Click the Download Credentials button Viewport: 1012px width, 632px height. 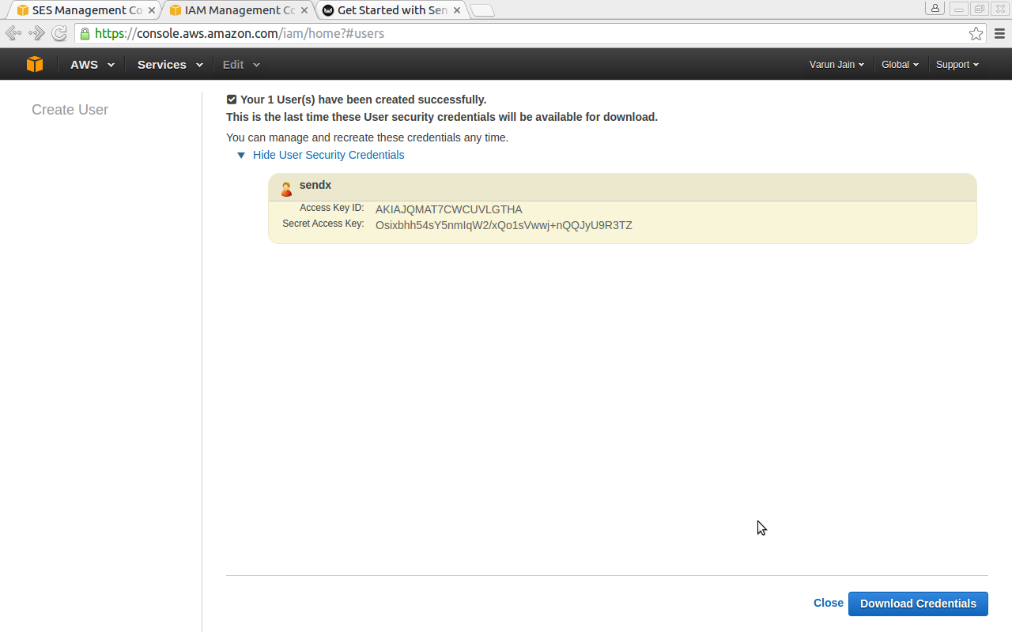[918, 604]
